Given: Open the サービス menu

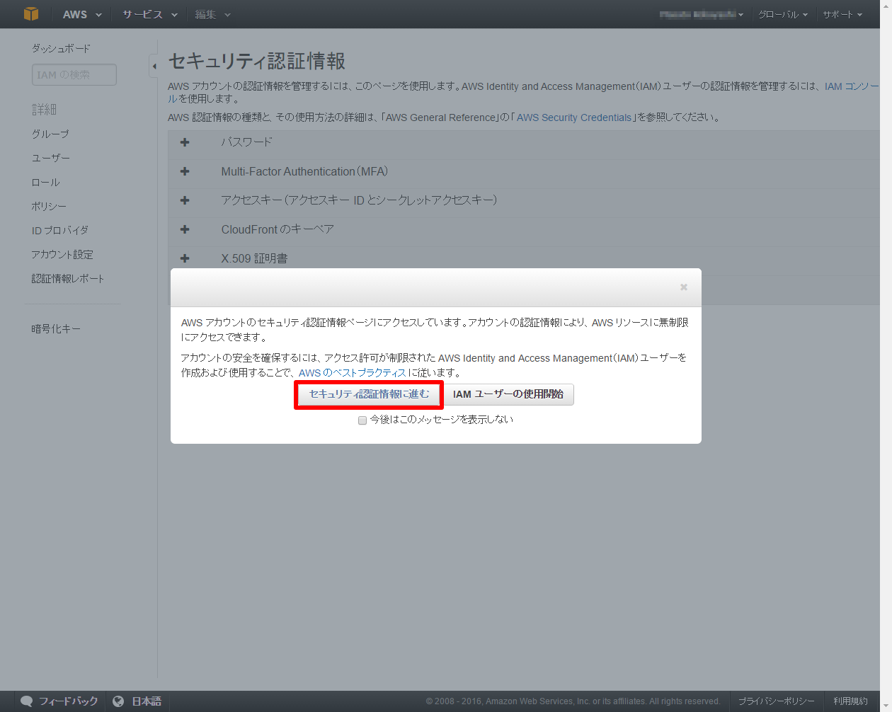Looking at the screenshot, I should point(149,14).
